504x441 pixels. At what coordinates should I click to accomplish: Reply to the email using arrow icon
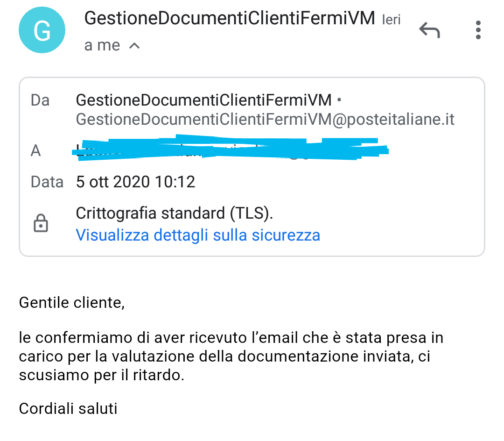click(429, 30)
